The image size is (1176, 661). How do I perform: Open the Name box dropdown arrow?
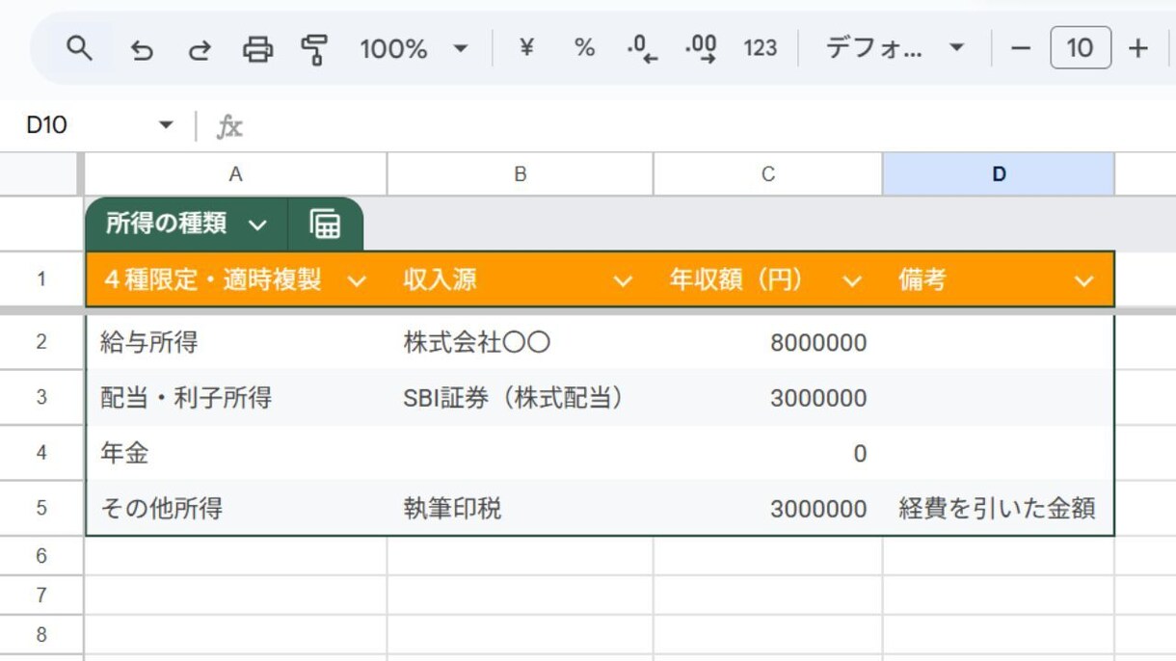[x=166, y=125]
